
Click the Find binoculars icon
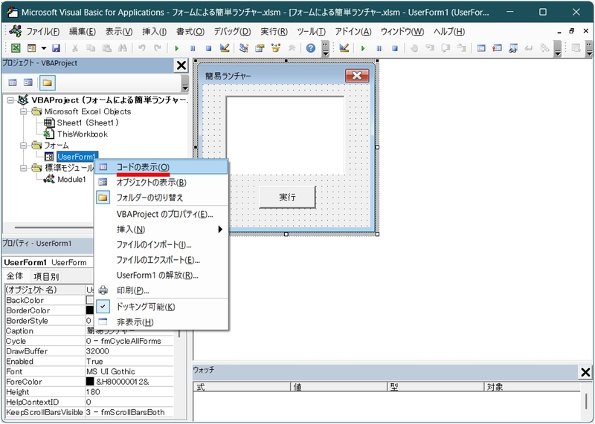[x=122, y=48]
